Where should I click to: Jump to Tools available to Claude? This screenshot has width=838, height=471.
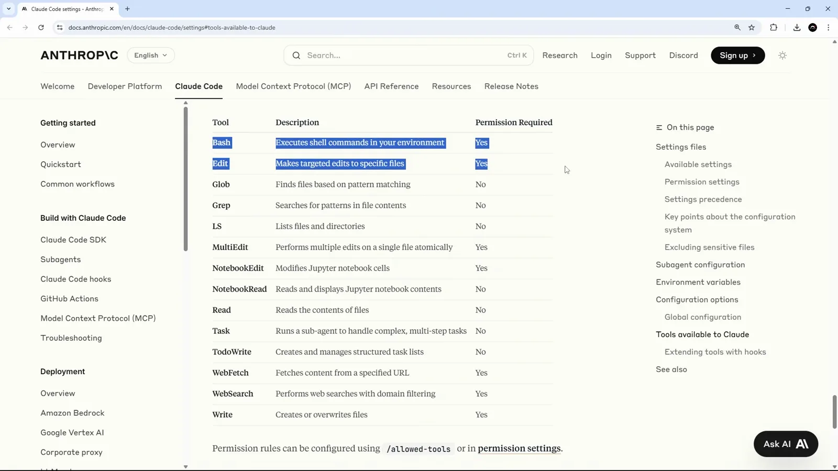(x=702, y=334)
